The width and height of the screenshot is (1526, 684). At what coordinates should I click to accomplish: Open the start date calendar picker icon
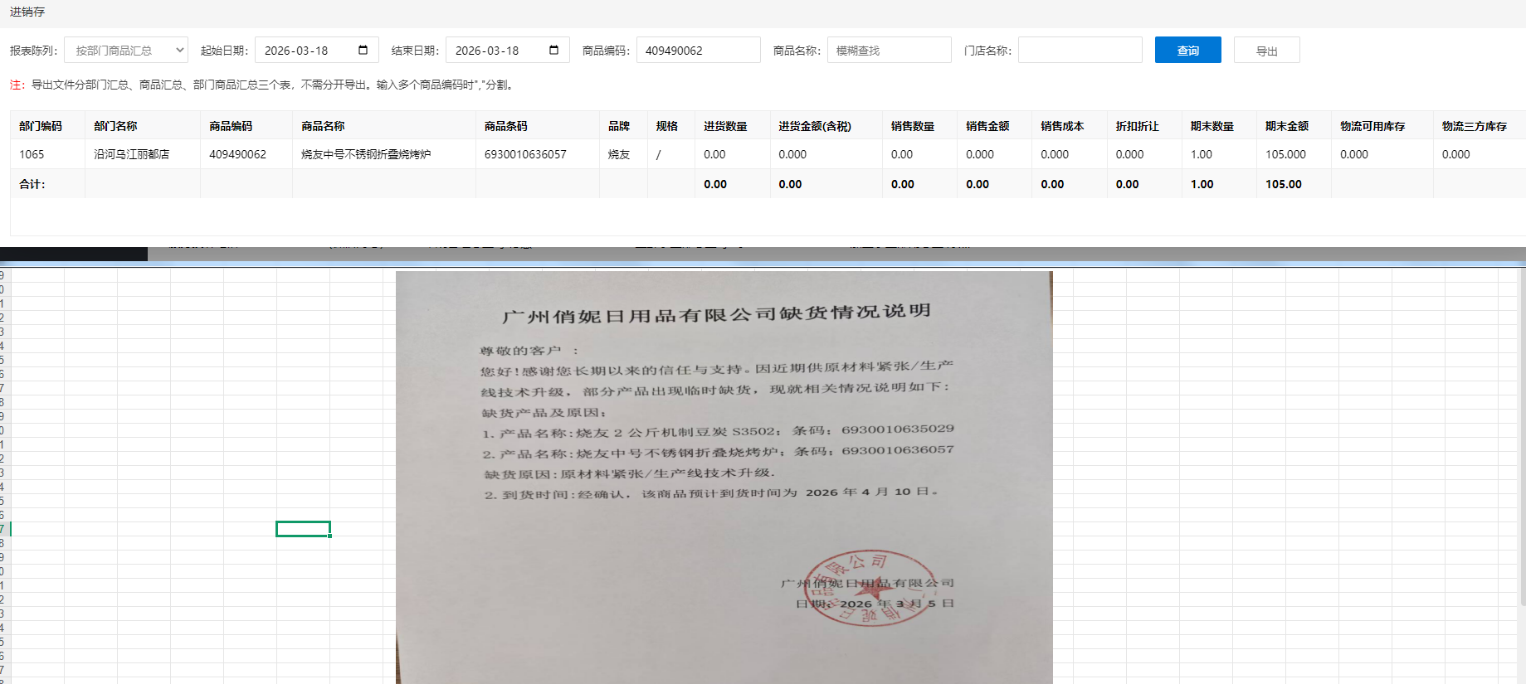(363, 51)
